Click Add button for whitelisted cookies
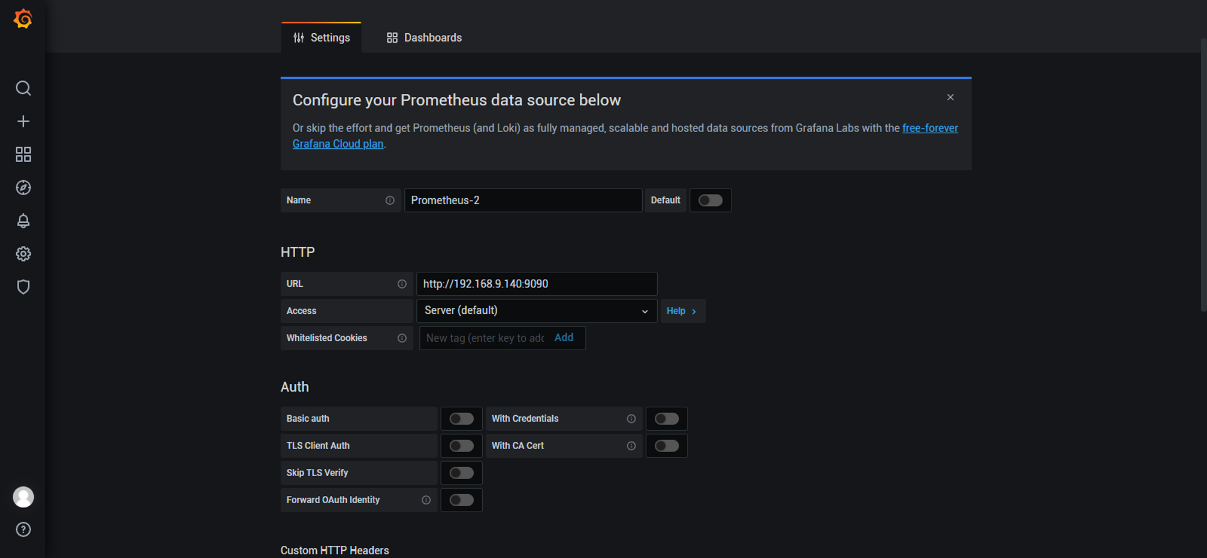This screenshot has height=558, width=1207. point(564,337)
